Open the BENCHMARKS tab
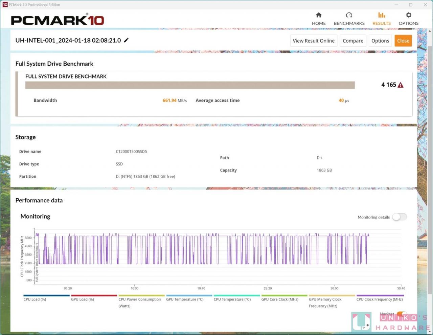Image resolution: width=433 pixels, height=335 pixels. [349, 19]
